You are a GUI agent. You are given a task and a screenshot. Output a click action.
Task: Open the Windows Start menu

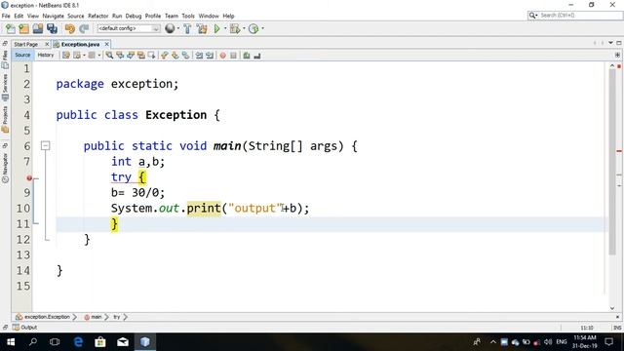(x=11, y=342)
